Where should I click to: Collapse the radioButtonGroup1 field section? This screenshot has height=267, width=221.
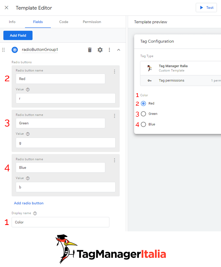pos(119,50)
